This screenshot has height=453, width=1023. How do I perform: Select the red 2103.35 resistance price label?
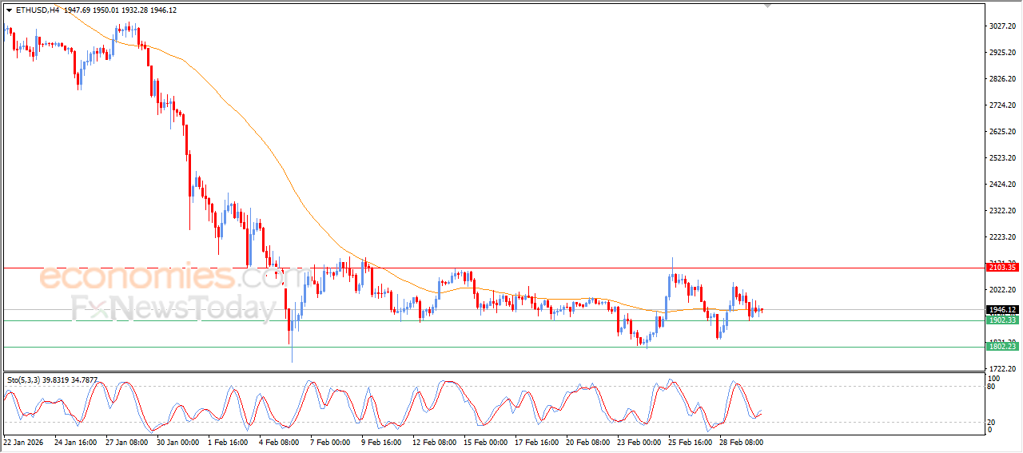pos(1001,268)
